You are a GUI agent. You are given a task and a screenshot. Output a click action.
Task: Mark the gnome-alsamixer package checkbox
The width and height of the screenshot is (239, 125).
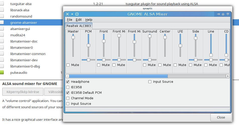coord(2,22)
